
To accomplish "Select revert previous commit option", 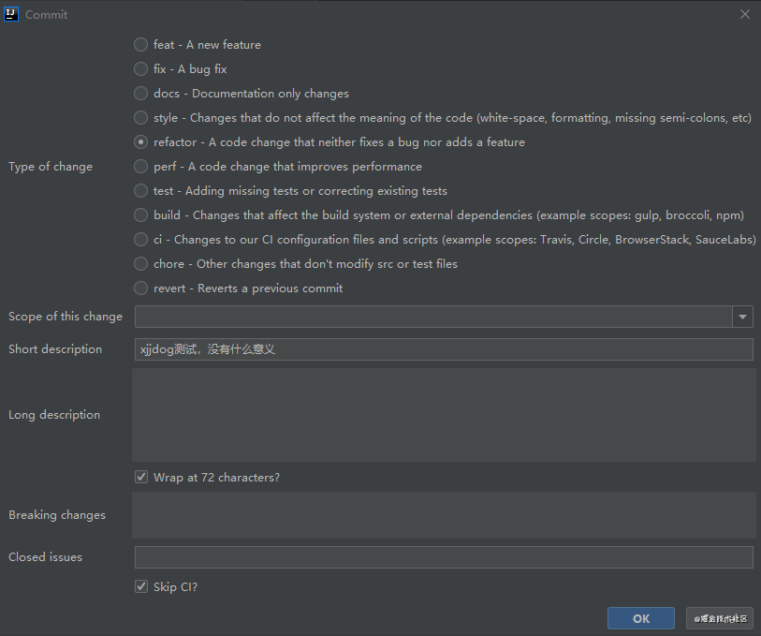I will [x=140, y=288].
